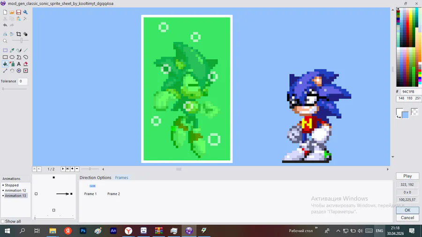Select the up direction square
Screen dimensions: 422x237
tap(54, 178)
